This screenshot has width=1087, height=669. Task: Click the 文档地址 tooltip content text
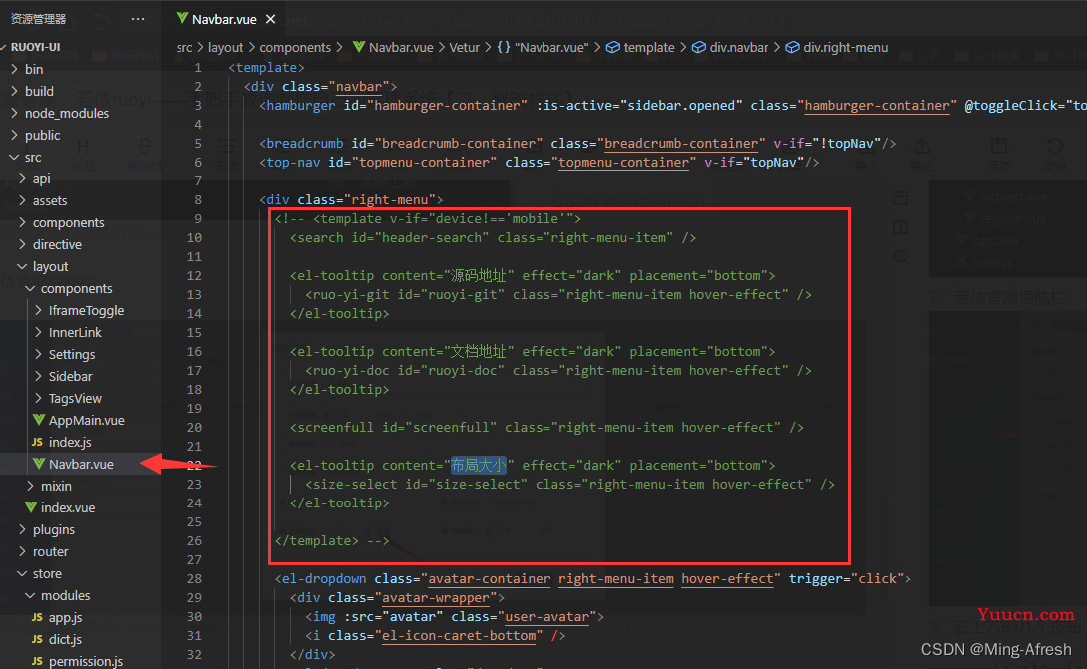coord(479,352)
